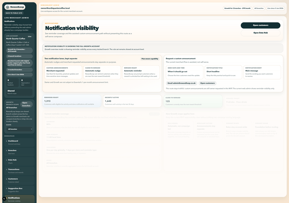Click the Close to reward 125 card
The width and height of the screenshot is (289, 203).
[x=193, y=101]
